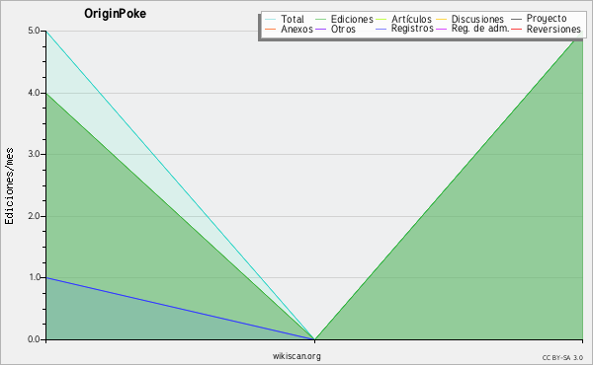Click the red Reversiones legend line swatch
Screen dimensions: 593x365
(x=516, y=29)
